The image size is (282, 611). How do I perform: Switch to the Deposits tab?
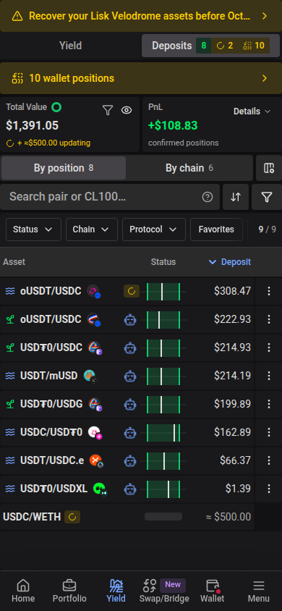click(x=210, y=46)
